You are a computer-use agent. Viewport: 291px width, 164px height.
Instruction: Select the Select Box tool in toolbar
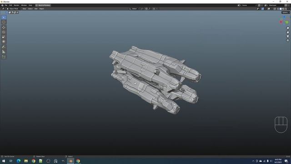[4, 17]
